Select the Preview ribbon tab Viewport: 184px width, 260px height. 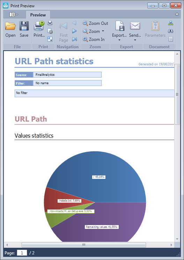click(38, 15)
